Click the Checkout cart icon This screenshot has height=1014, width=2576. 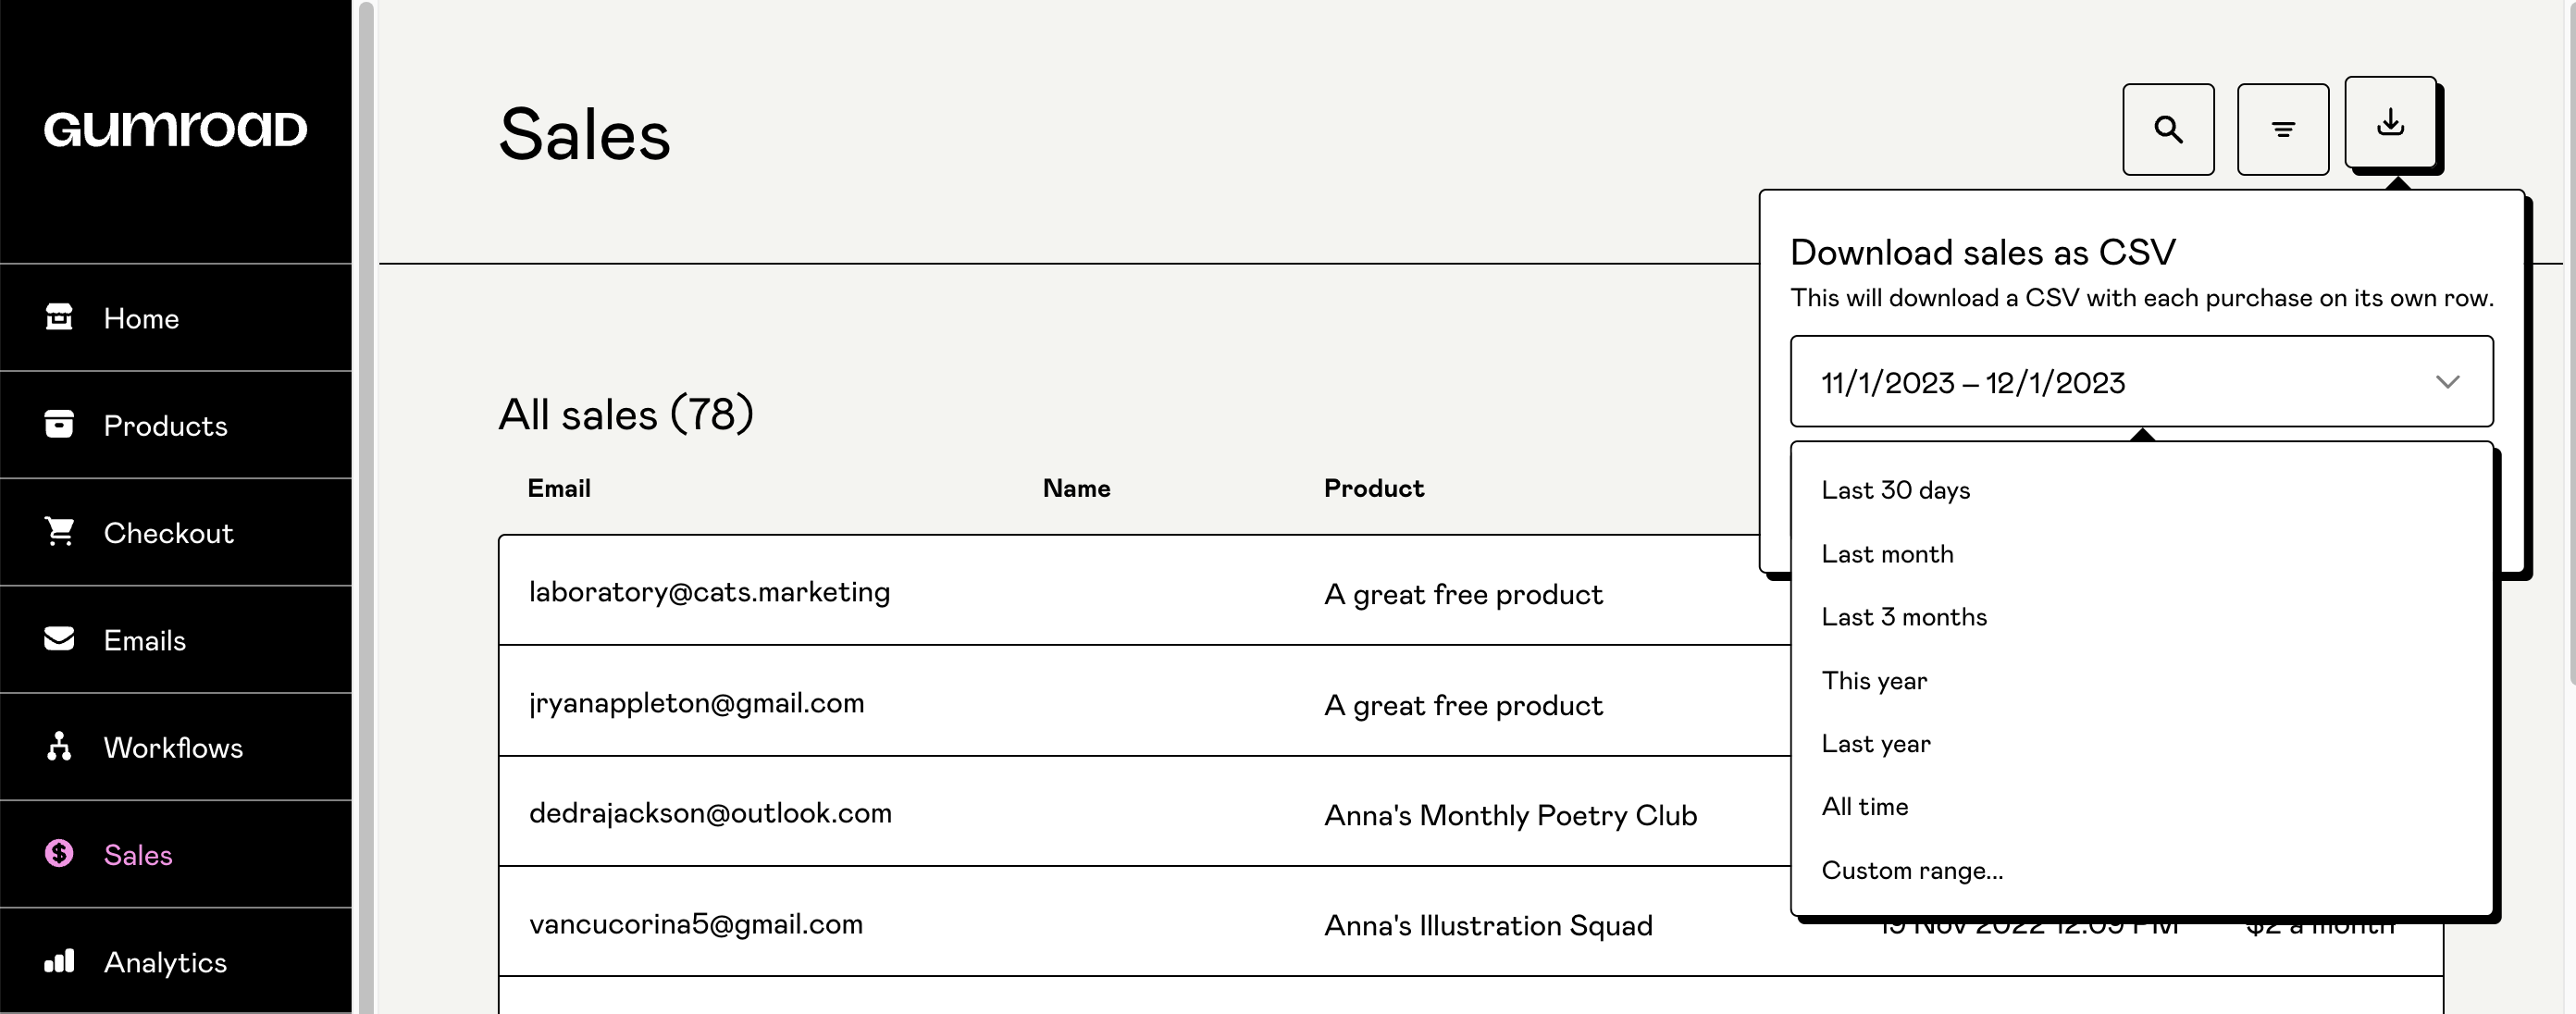point(59,531)
